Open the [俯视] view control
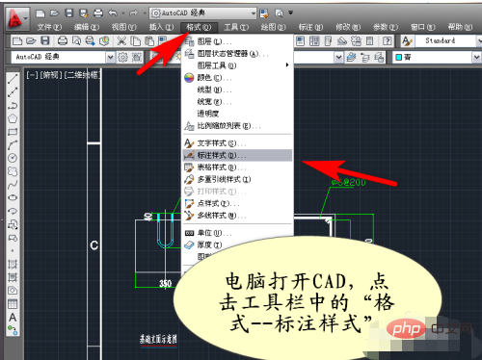The width and height of the screenshot is (482, 360). pyautogui.click(x=51, y=75)
